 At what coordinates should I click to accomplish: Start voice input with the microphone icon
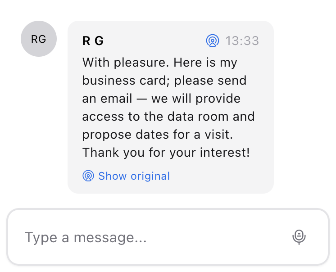[299, 237]
